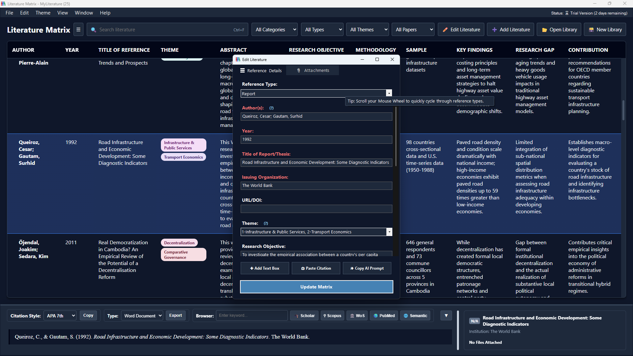Click the Edit Literature dialog app icon
Screen dimensions: 633x356
point(238,60)
